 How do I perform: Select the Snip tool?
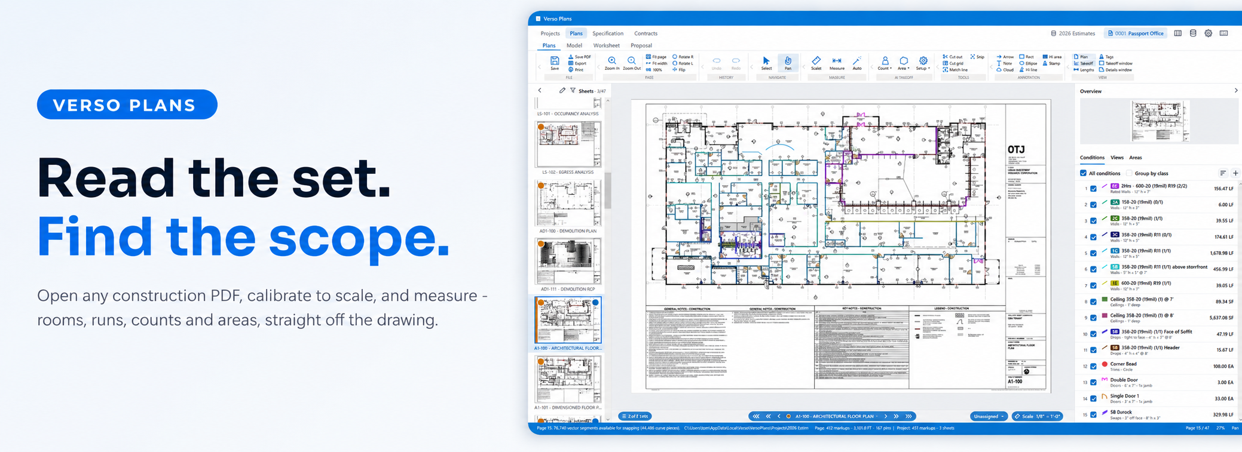click(x=977, y=57)
